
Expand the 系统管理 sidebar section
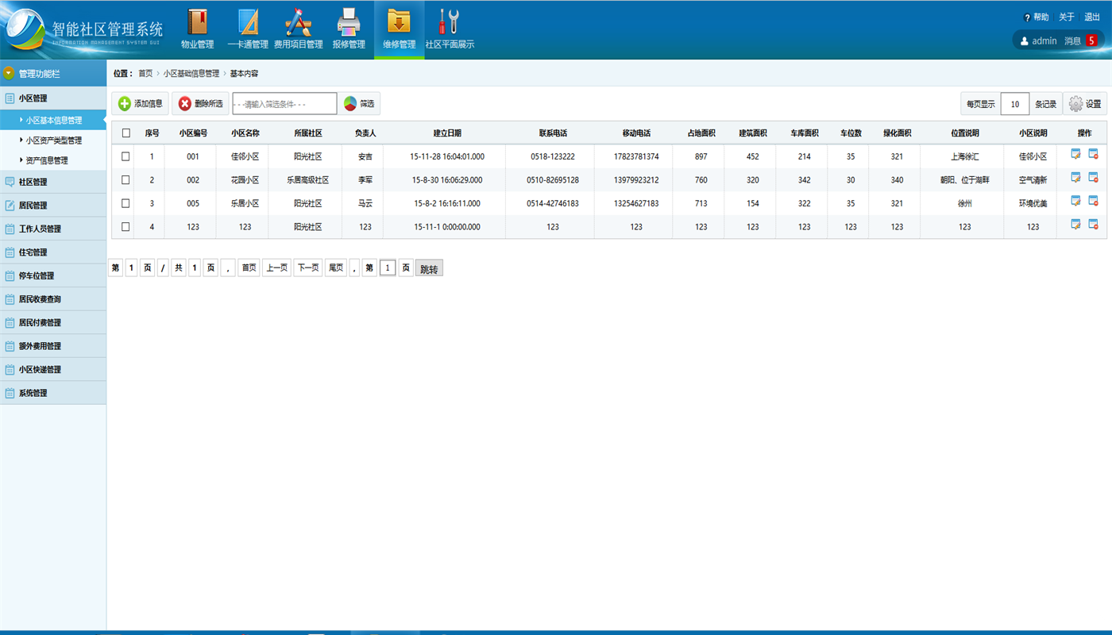coord(53,393)
